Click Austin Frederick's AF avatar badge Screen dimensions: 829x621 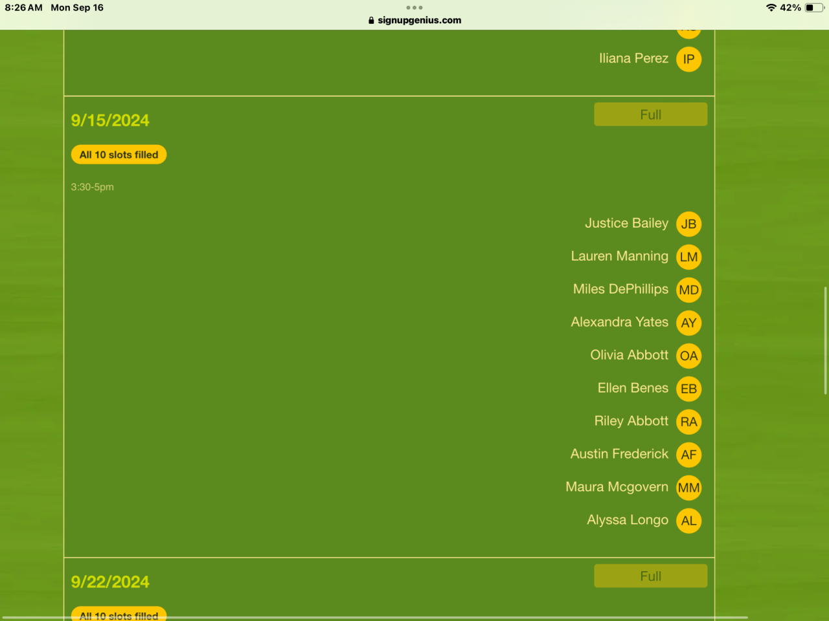tap(688, 455)
